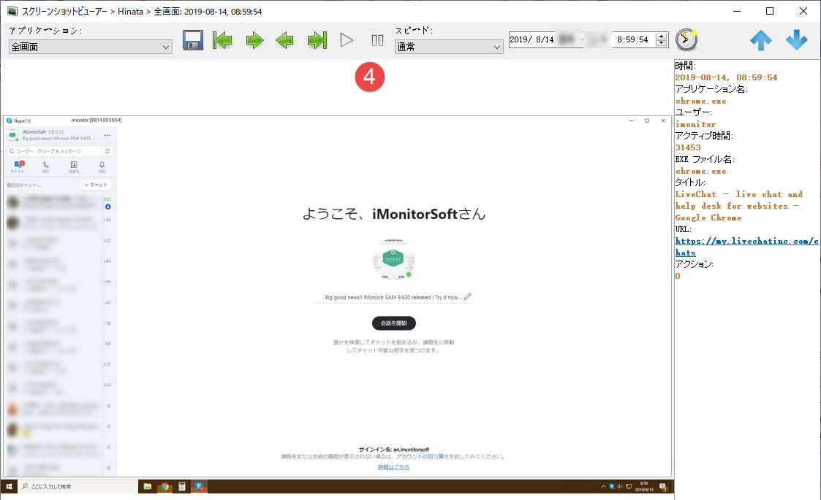This screenshot has width=821, height=500.
Task: Click the central profile image under ようこそ
Action: tap(394, 259)
